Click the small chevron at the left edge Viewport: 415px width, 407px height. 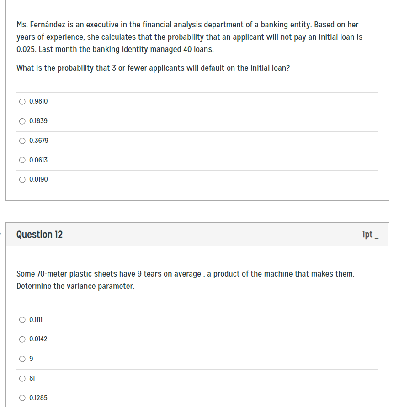1,234
